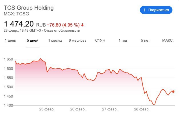The width and height of the screenshot is (179, 115).
Task: Click the MCX: TCSG ticker text
Action: (x=16, y=13)
